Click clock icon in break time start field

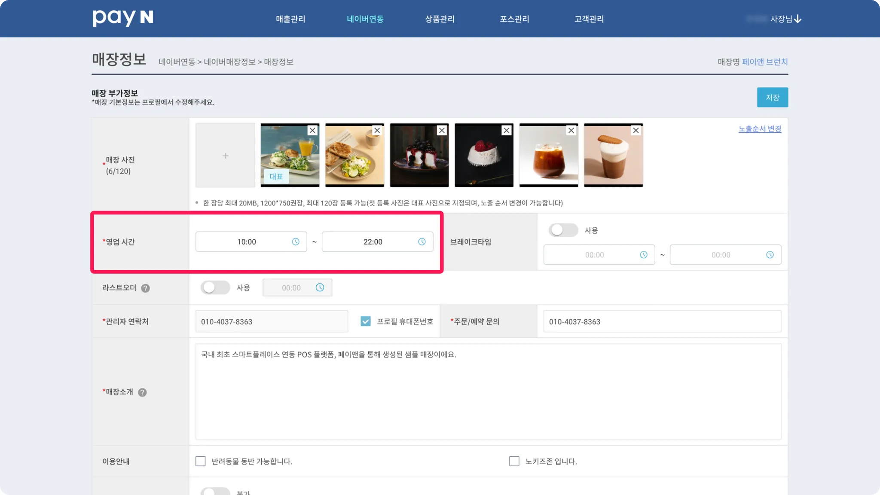click(644, 255)
